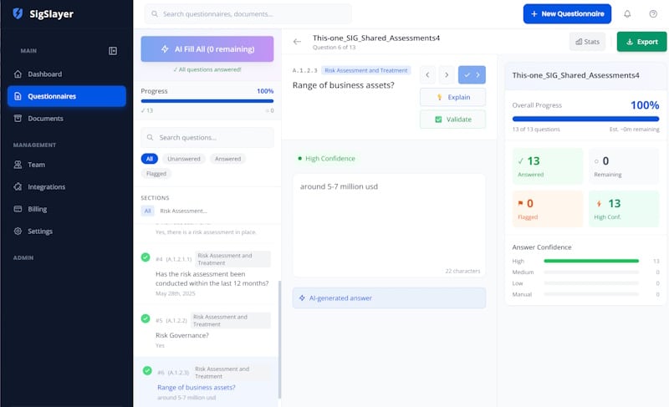Go to Documents in sidebar
Viewport: 669px width, 407px height.
point(67,119)
